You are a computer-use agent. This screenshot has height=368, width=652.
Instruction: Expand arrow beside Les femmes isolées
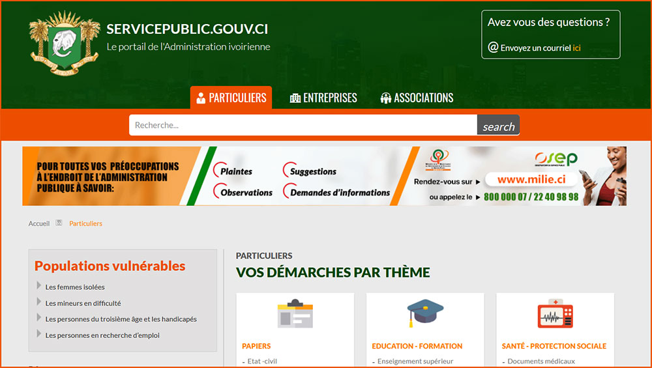click(39, 286)
